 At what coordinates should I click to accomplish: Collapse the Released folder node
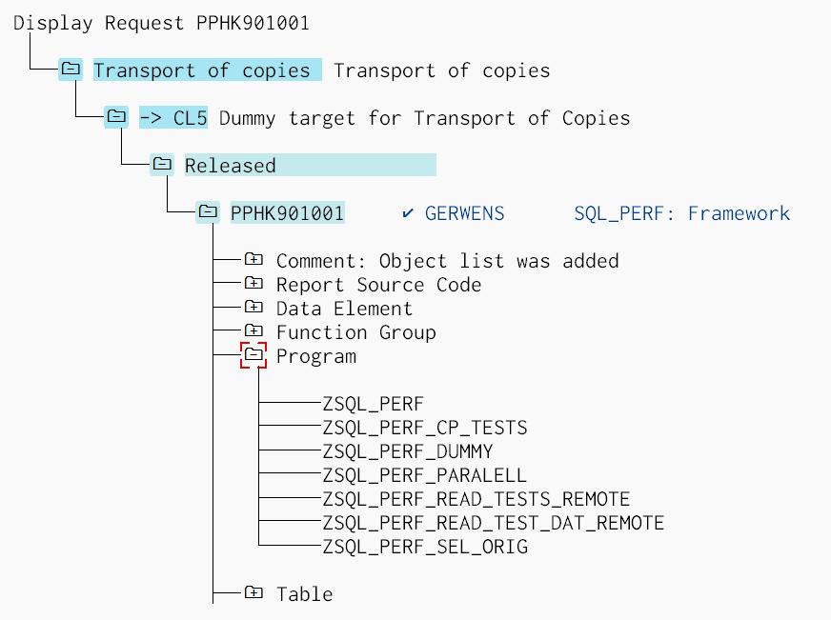(162, 164)
